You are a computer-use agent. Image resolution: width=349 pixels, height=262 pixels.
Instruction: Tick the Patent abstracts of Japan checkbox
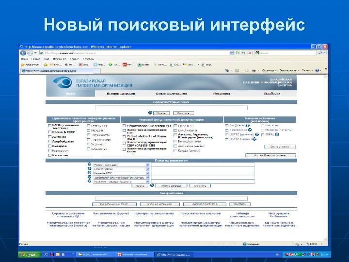[124, 137]
